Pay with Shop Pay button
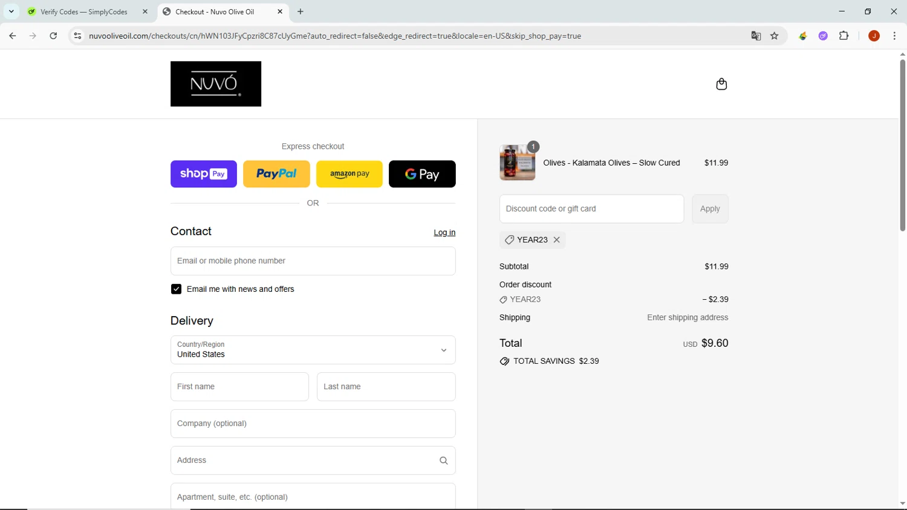The image size is (907, 510). (204, 174)
